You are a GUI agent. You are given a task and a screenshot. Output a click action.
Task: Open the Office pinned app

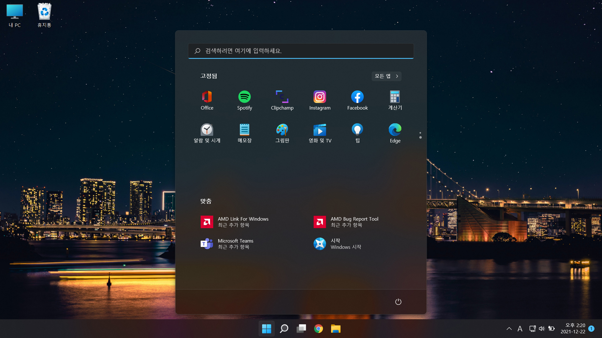click(x=207, y=100)
